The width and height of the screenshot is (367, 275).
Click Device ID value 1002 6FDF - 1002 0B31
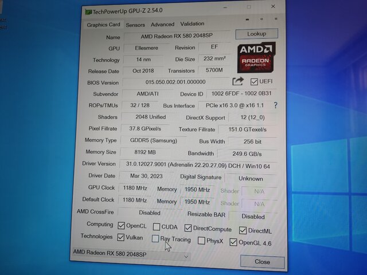241,94
